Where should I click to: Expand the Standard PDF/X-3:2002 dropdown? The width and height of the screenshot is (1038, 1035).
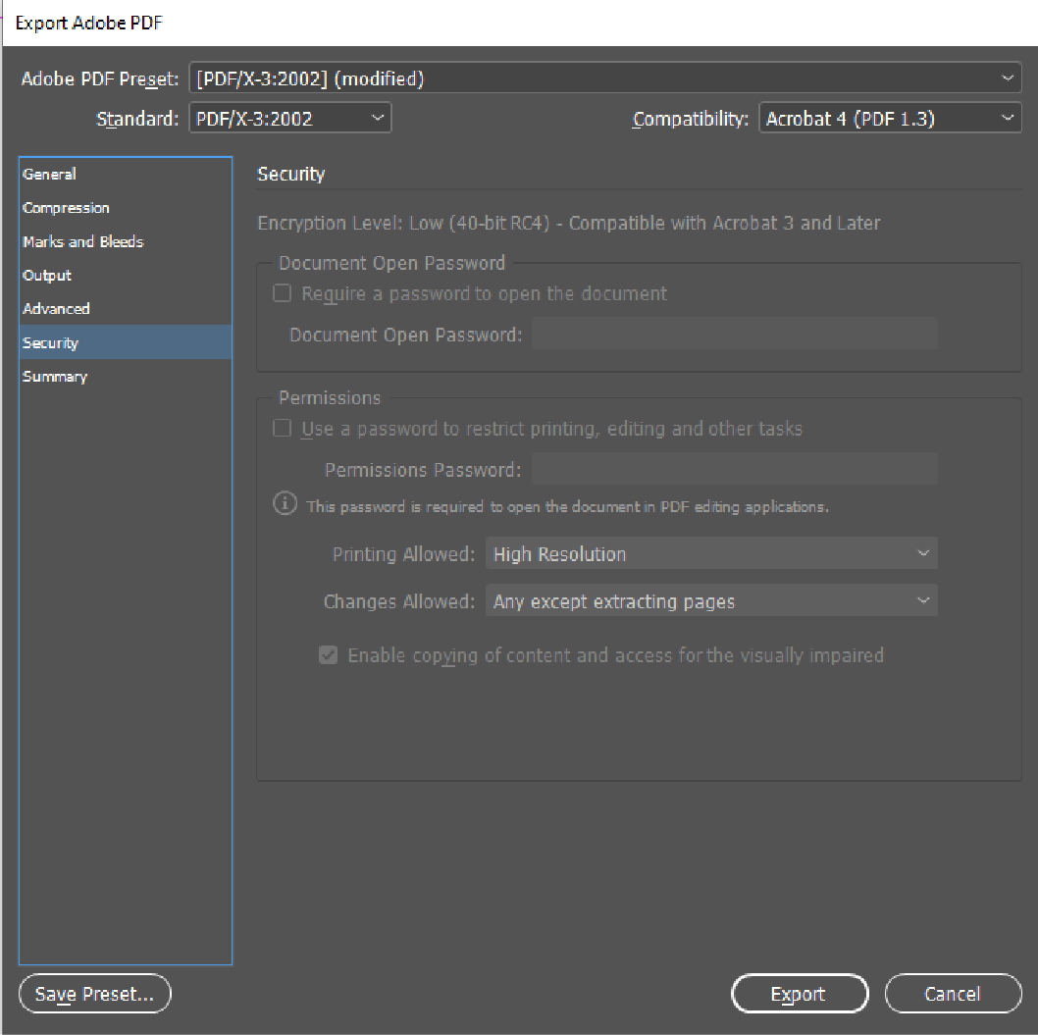(289, 119)
